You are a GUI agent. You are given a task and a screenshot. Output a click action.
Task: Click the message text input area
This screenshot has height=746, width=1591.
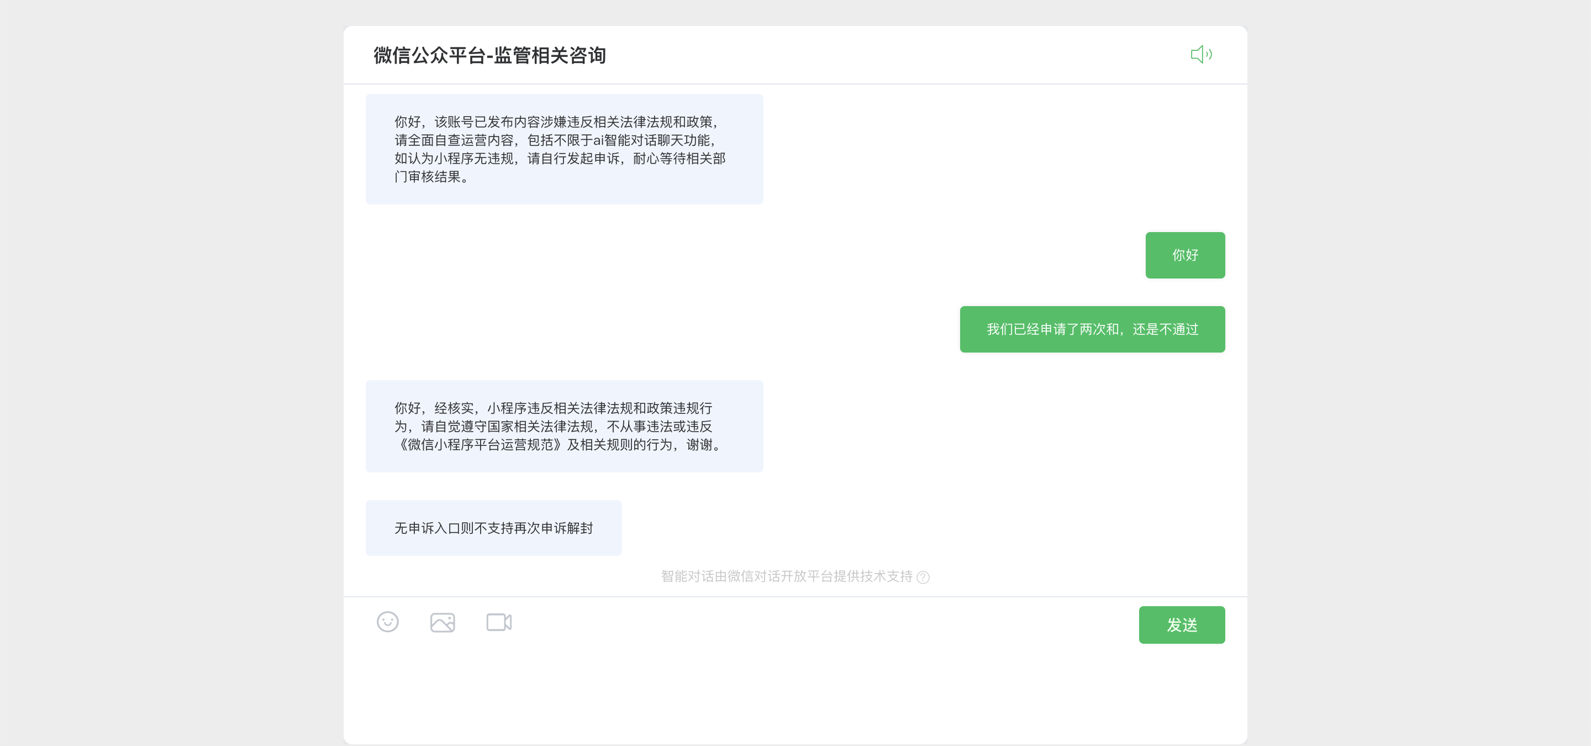(x=741, y=685)
